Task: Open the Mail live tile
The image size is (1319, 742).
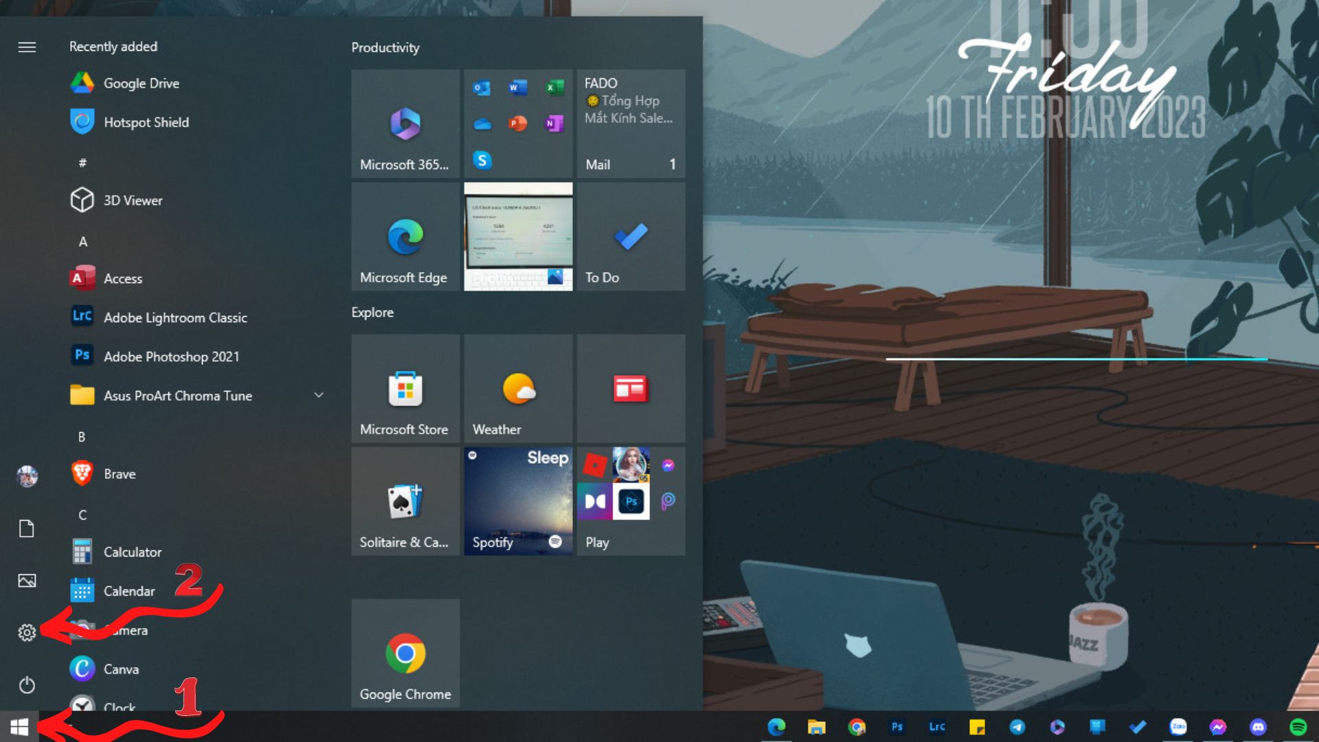Action: [x=631, y=124]
